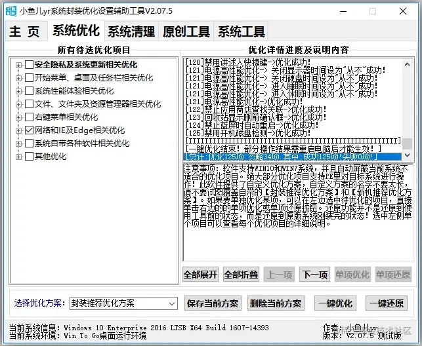Click the [125]禁用开机磁盘检测 log line
Image resolution: width=422 pixels, height=346 pixels.
click(248, 133)
